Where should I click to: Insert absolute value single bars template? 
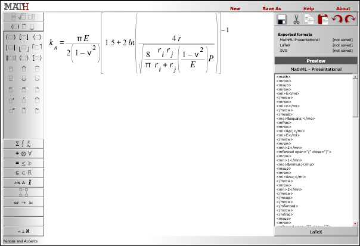pyautogui.click(x=11, y=48)
